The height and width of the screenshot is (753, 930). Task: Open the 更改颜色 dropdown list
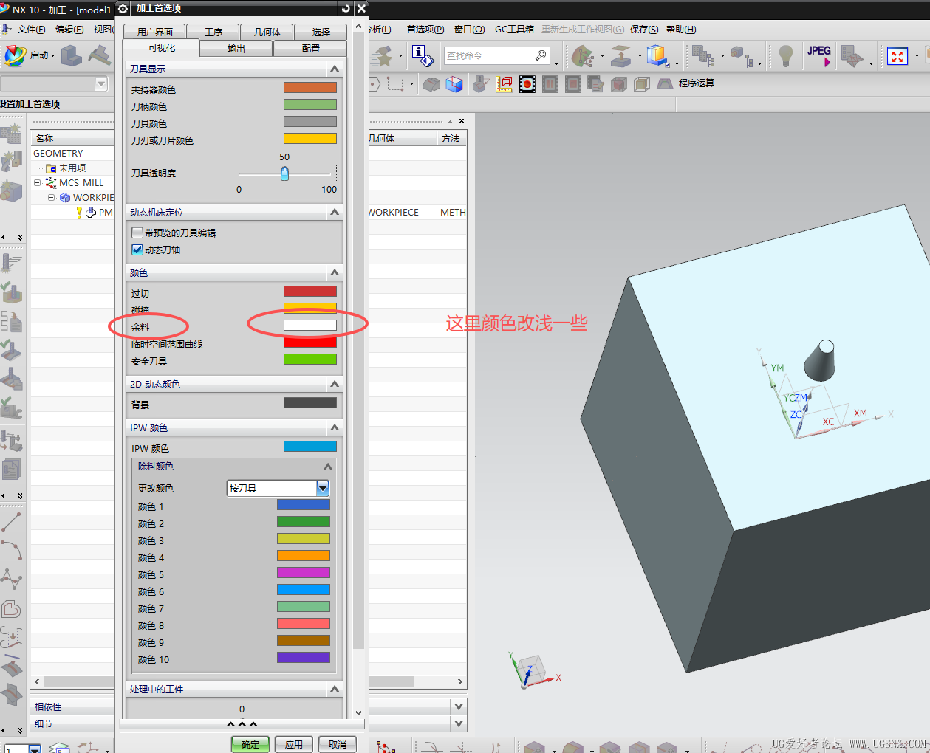(x=322, y=488)
